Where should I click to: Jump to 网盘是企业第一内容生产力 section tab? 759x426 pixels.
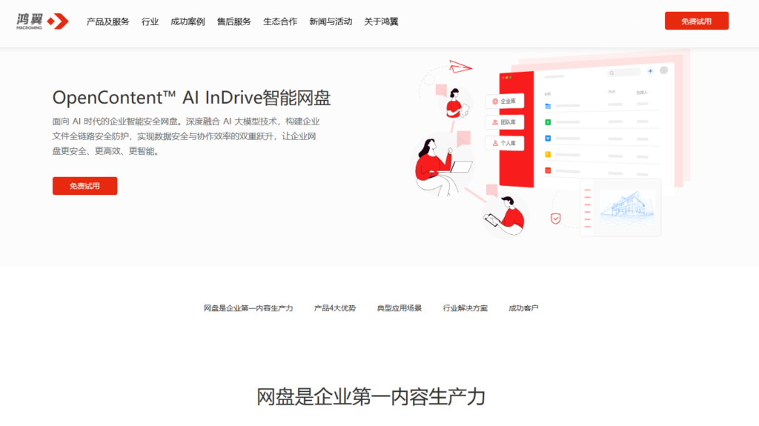click(x=248, y=308)
